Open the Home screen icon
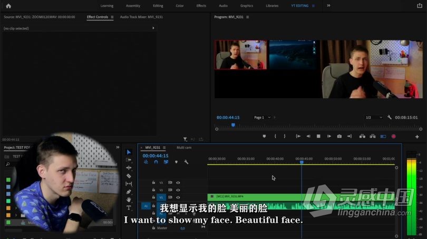The width and height of the screenshot is (427, 239). pyautogui.click(x=8, y=6)
